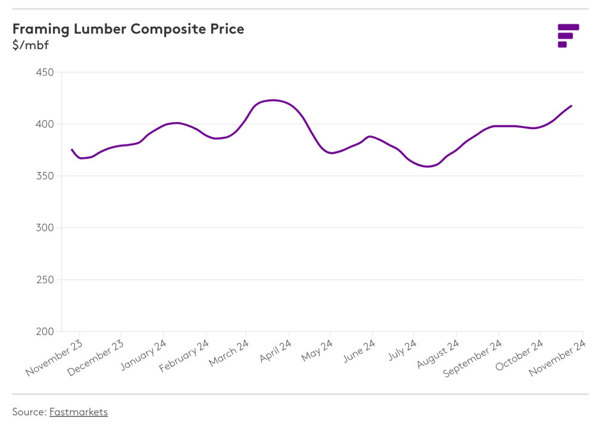Viewport: 609px width, 426px height.
Task: Select the 250 y-axis label
Action: click(x=45, y=280)
